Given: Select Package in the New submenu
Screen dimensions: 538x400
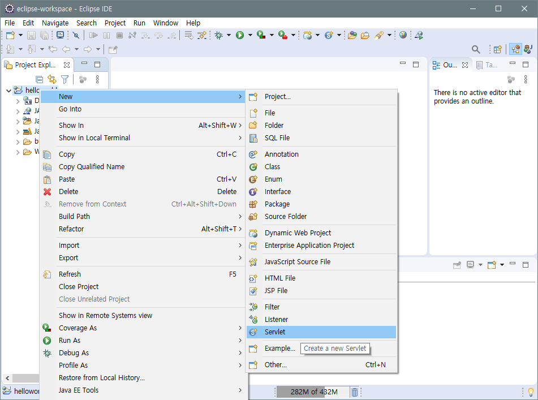Looking at the screenshot, I should pyautogui.click(x=321, y=204).
